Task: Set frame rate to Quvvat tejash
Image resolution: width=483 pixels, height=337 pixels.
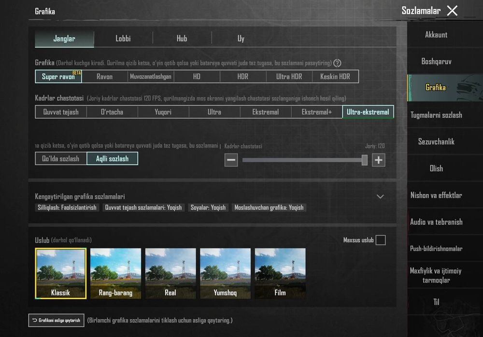Action: pos(61,112)
